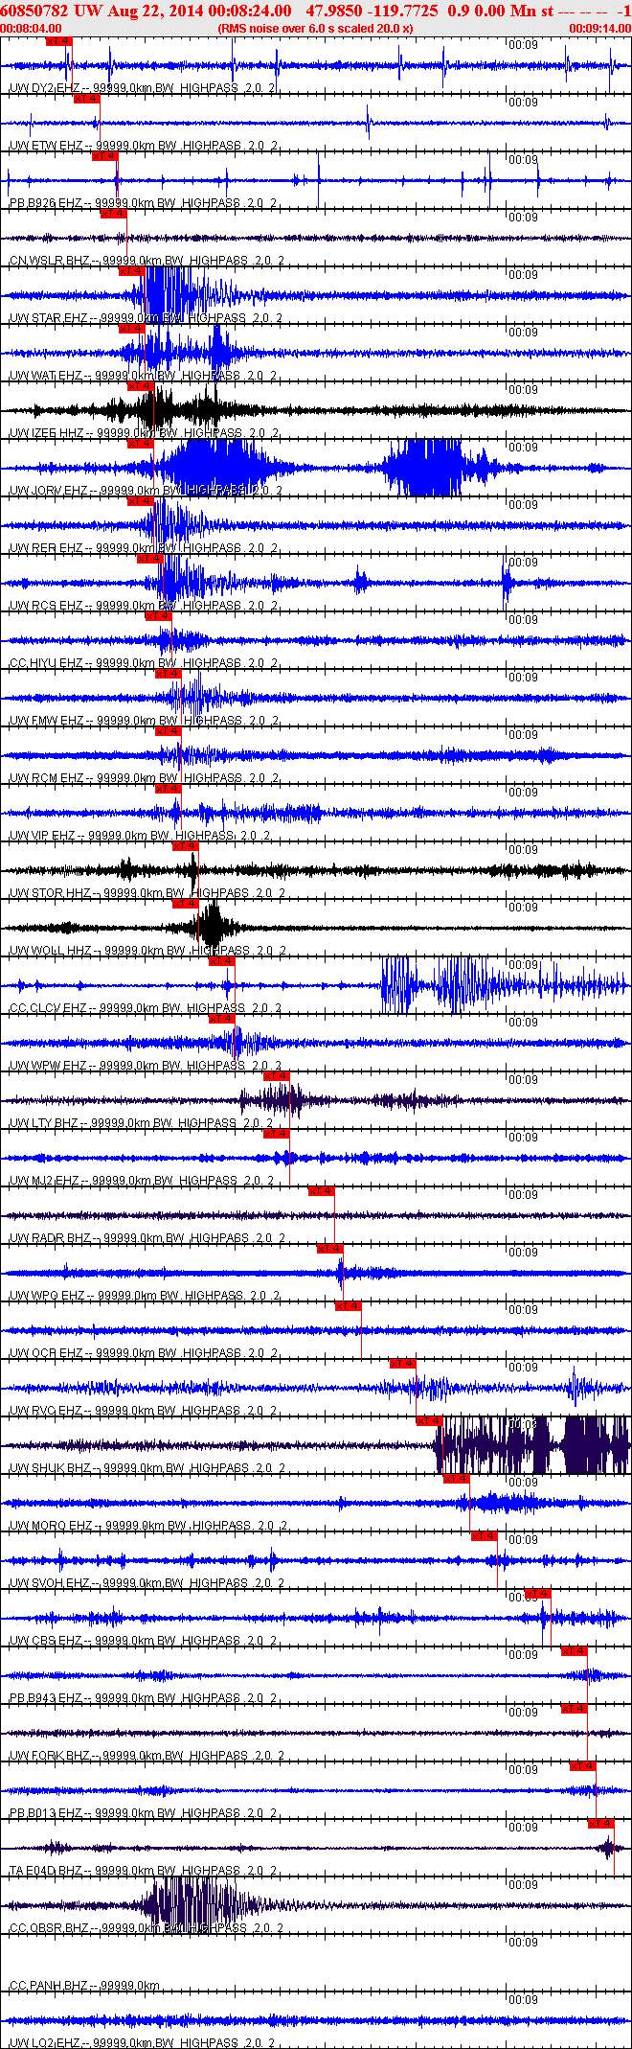Viewport: 632px width, 2049px height.
Task: Click the red pick marker on the WOLL trace
Action: [186, 905]
